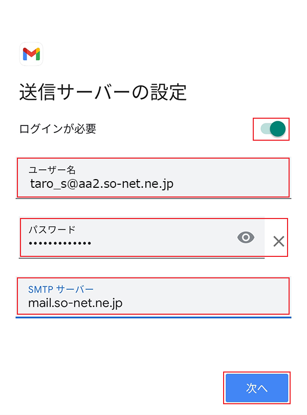
Task: Click the blue underline beneath SMTP field
Action: click(153, 317)
